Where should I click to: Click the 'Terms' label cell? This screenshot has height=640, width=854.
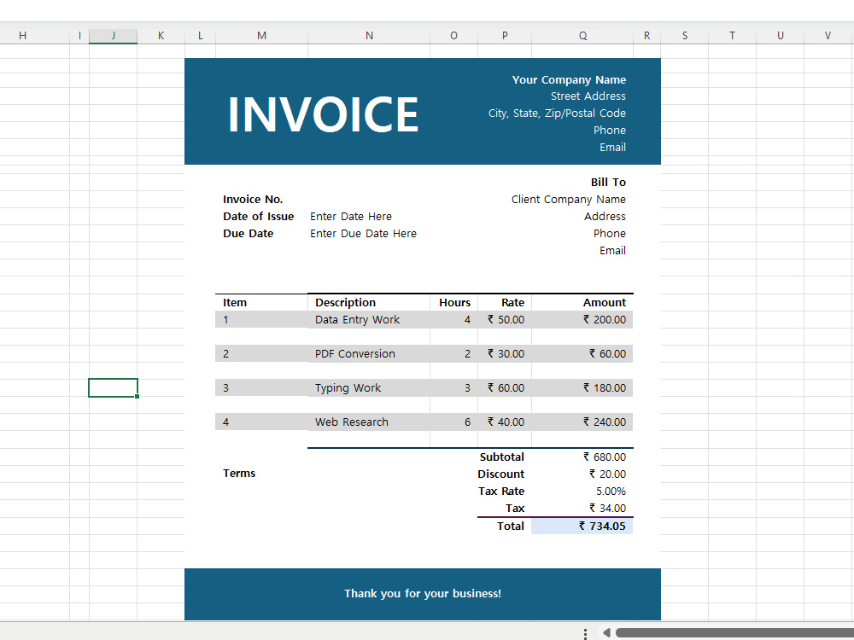[x=239, y=473]
